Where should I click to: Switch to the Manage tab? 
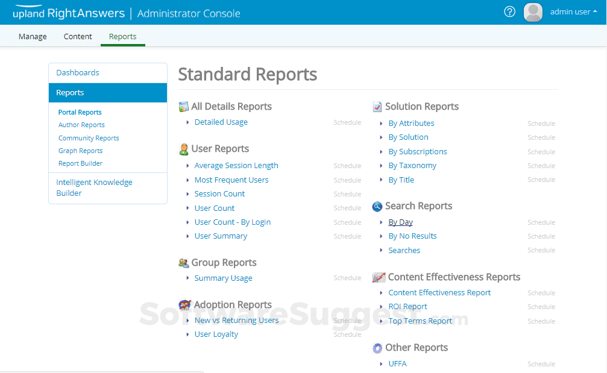click(33, 36)
